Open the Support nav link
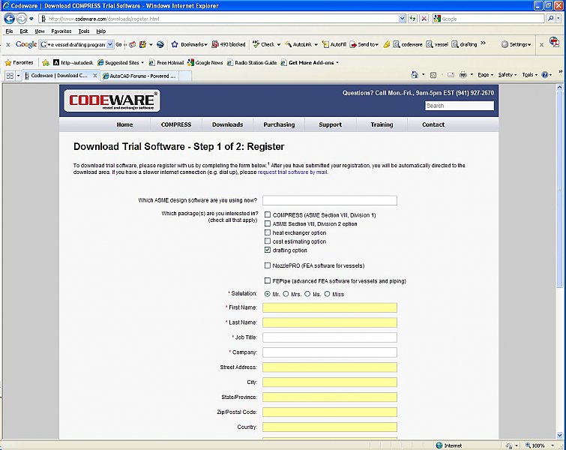The width and height of the screenshot is (566, 450). (x=331, y=124)
